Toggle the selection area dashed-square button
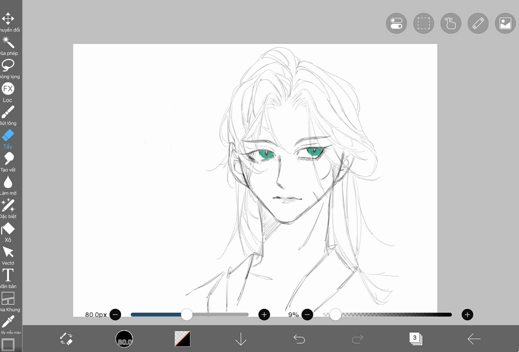This screenshot has width=519, height=352. pyautogui.click(x=424, y=23)
